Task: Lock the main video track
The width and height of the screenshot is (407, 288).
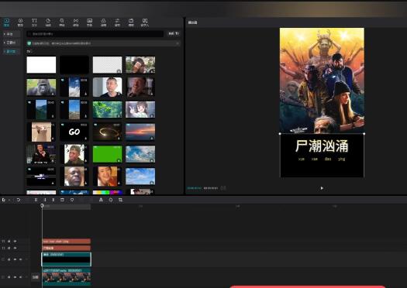Action: pyautogui.click(x=9, y=277)
